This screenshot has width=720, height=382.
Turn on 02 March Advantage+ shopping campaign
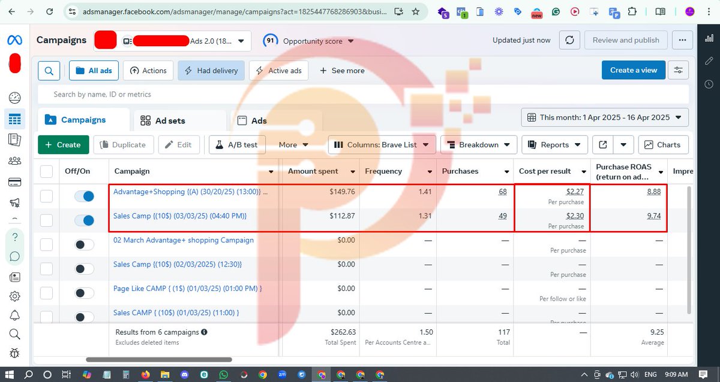pos(85,244)
